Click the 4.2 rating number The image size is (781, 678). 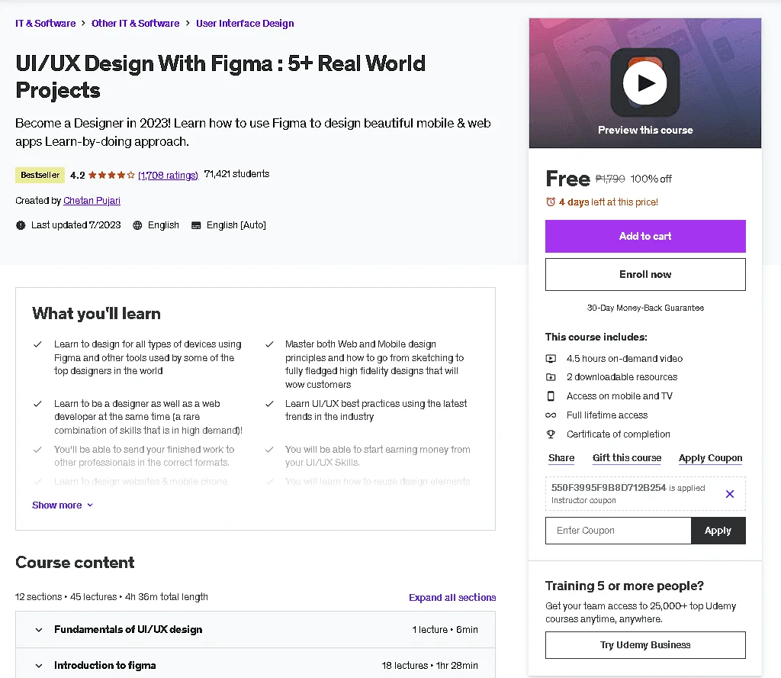coord(78,175)
